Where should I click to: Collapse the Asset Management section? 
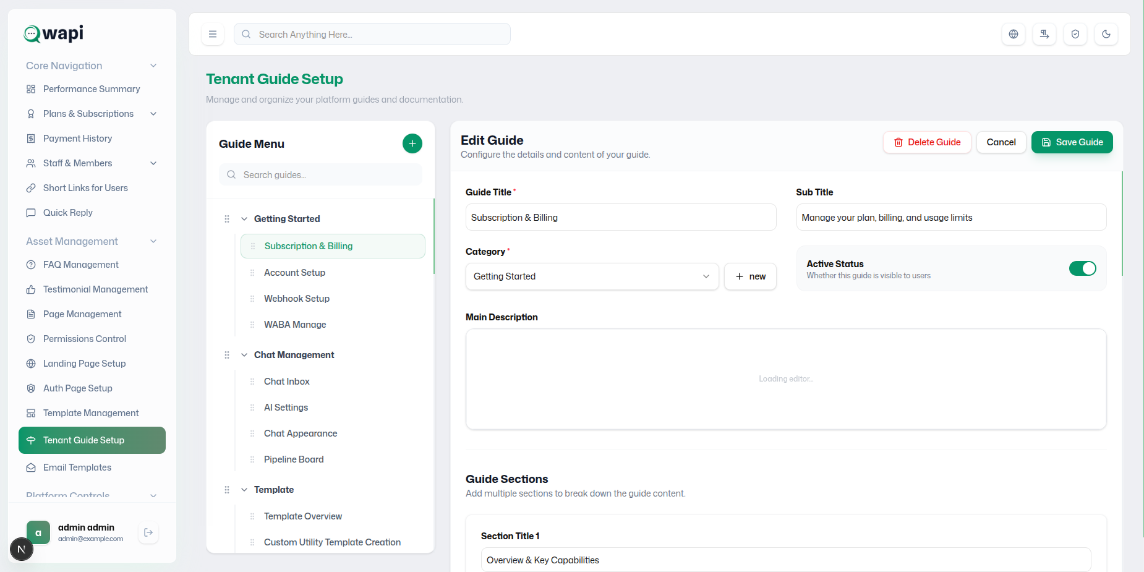coord(153,241)
